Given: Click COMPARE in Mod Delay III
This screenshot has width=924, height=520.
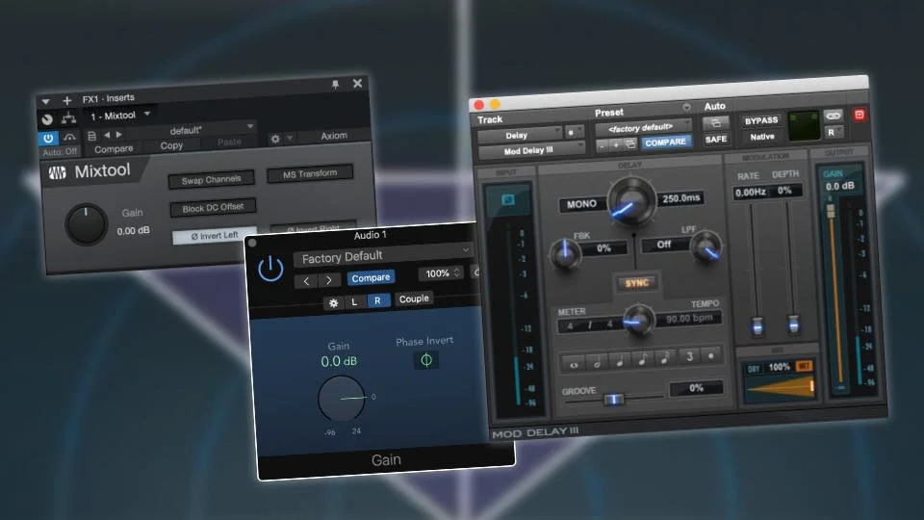Looking at the screenshot, I should (x=665, y=143).
